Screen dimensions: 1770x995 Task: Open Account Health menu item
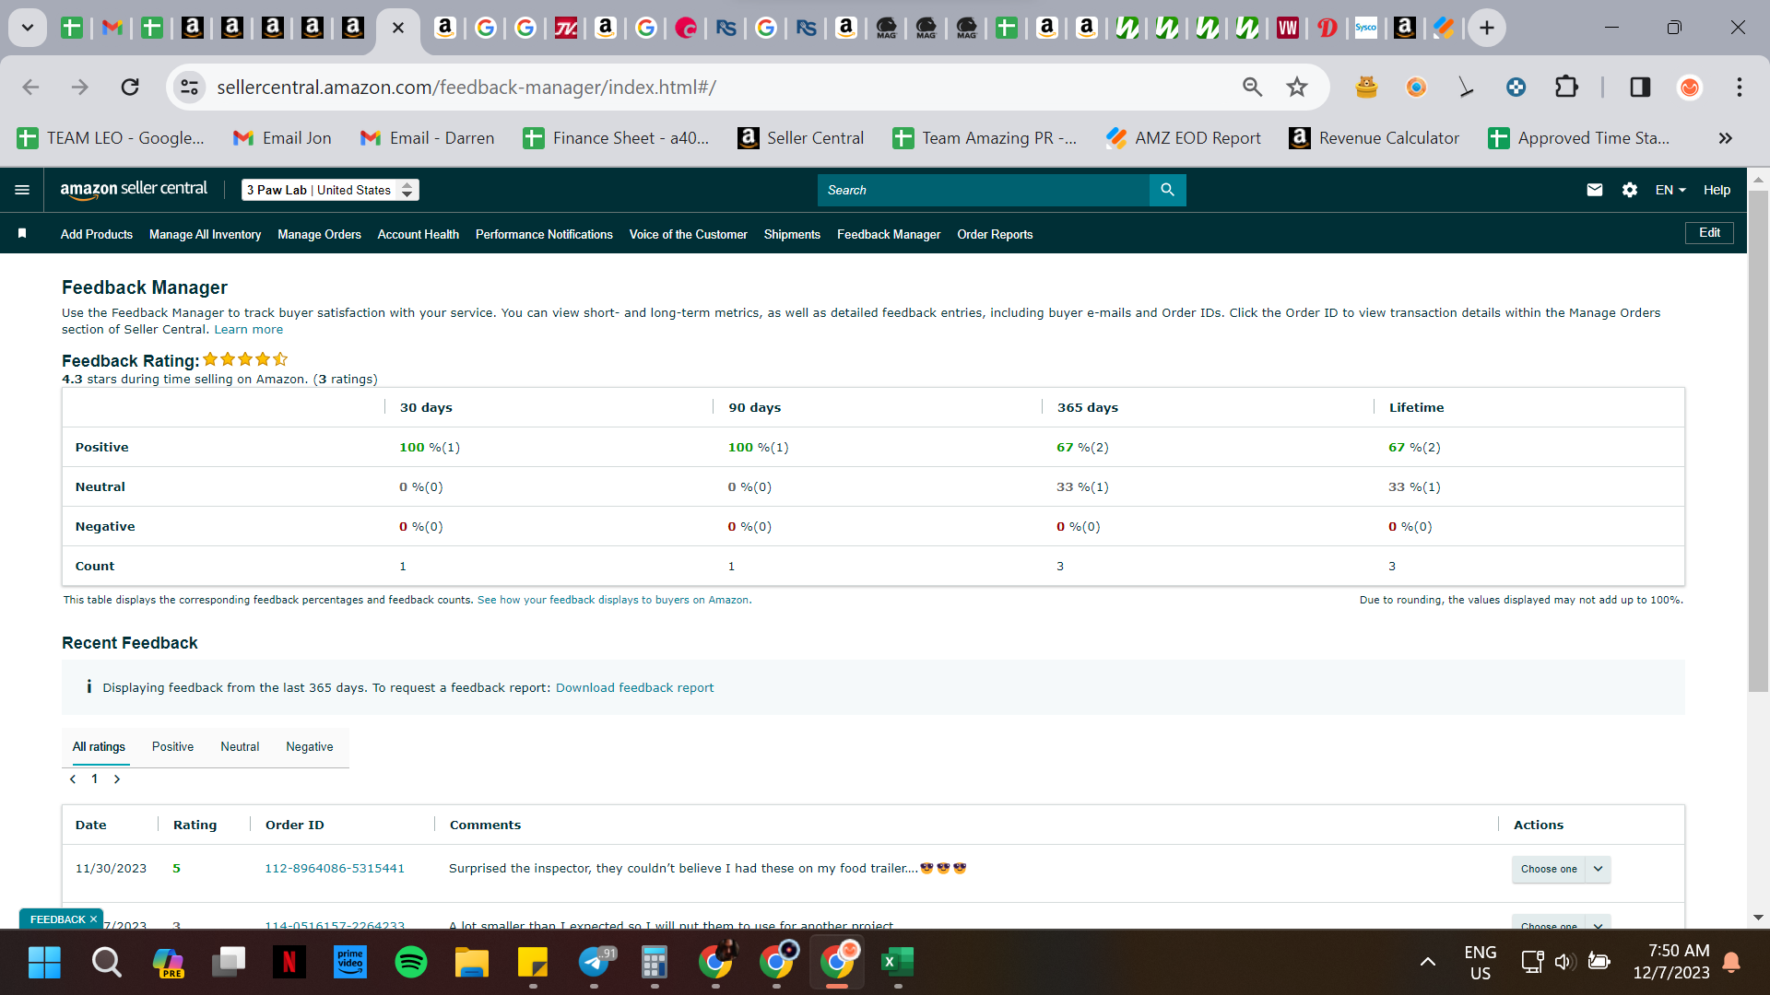click(418, 234)
